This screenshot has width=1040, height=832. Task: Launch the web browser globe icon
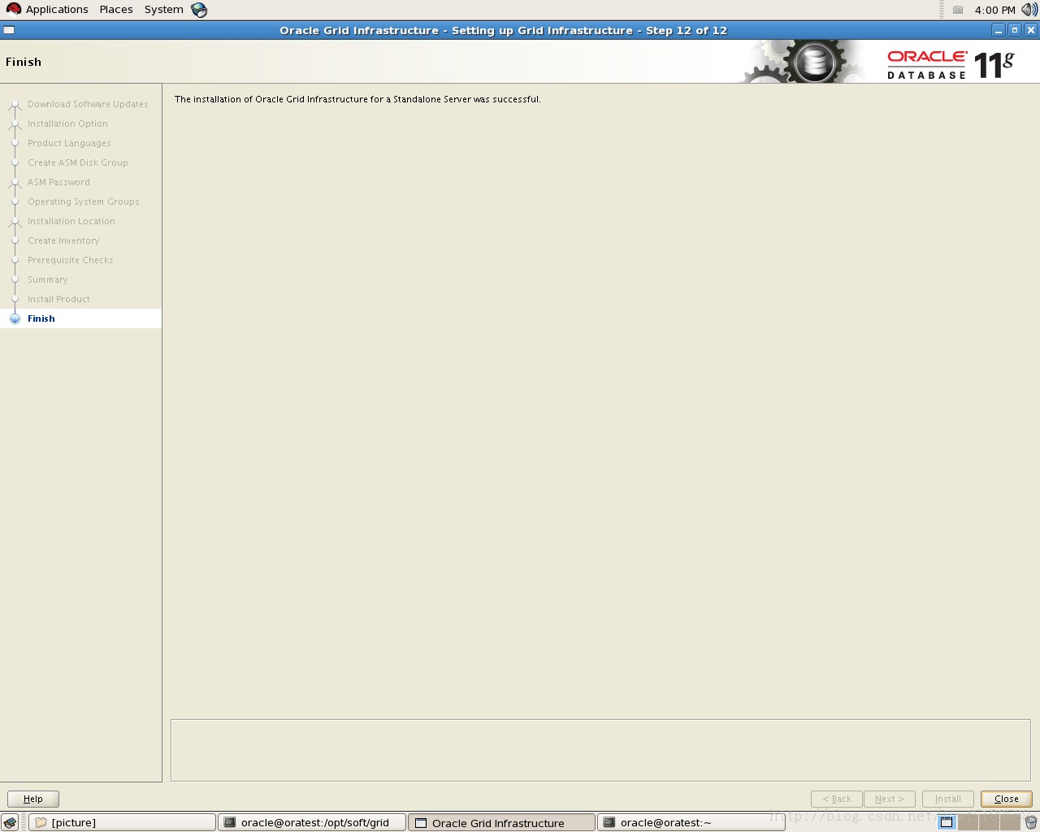click(x=199, y=10)
